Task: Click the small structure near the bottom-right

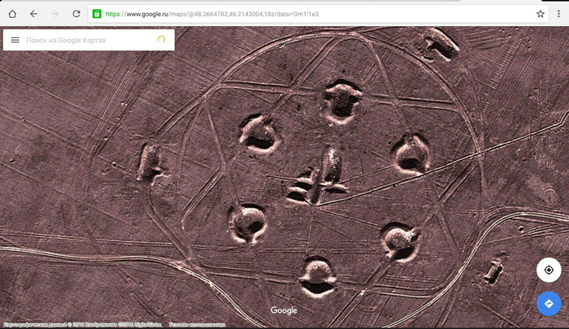Action: tap(493, 271)
